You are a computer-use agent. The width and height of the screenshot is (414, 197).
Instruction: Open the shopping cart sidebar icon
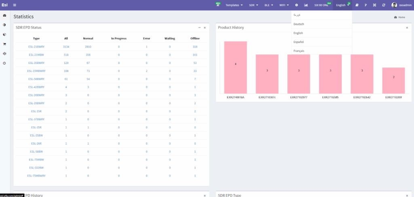[4, 44]
